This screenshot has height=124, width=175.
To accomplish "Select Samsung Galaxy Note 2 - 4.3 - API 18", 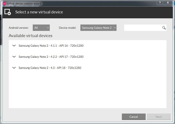I will tap(50, 68).
